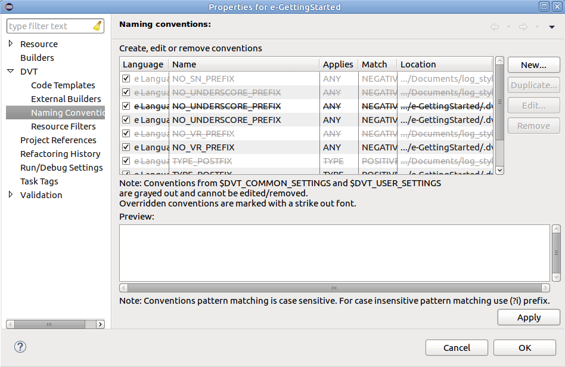This screenshot has width=565, height=367.
Task: Click the back navigation arrow icon
Action: (x=494, y=25)
